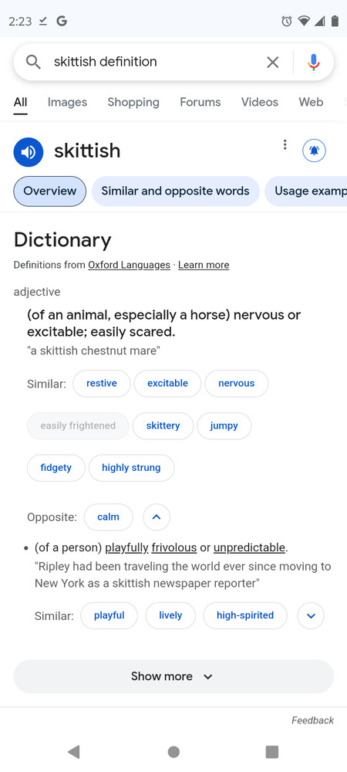This screenshot has height=772, width=347.
Task: Tap the Android home circle button
Action: coord(173,751)
